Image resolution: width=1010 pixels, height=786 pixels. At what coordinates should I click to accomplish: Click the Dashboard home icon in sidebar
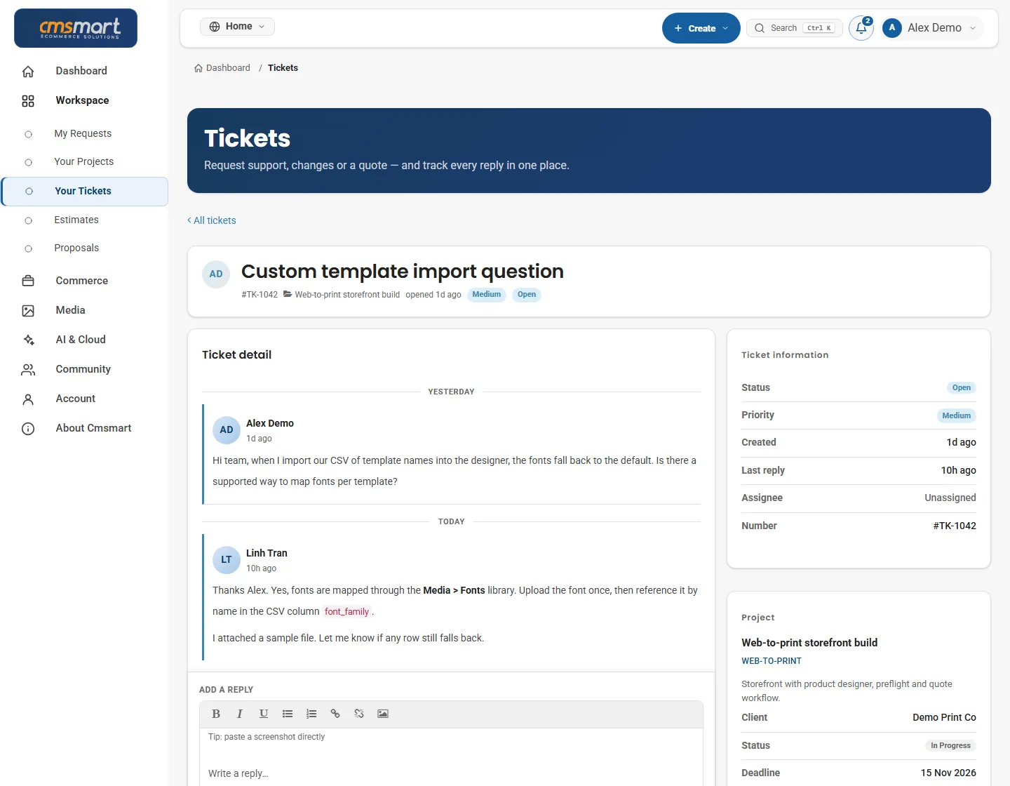pyautogui.click(x=28, y=71)
